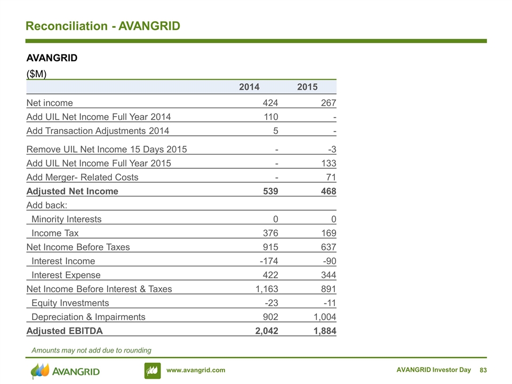Click the value 110 in 2014 column

point(271,117)
